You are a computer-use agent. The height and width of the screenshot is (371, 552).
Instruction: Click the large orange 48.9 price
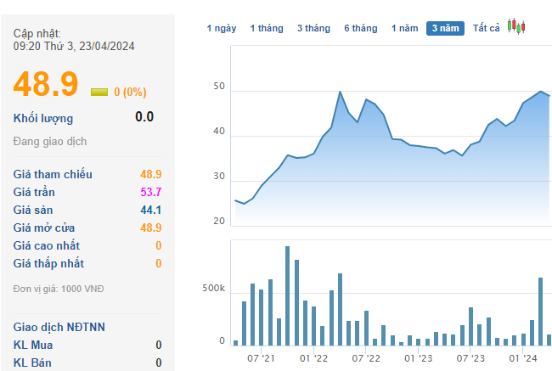[x=46, y=83]
